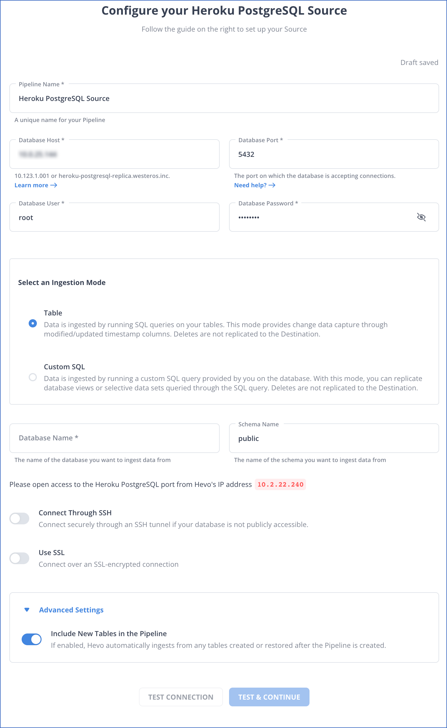This screenshot has width=447, height=728.
Task: Select the Table ingestion mode radio
Action: 33,323
